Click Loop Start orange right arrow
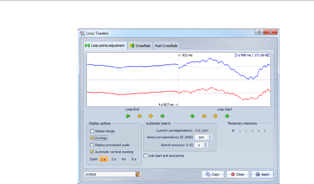 [215, 116]
